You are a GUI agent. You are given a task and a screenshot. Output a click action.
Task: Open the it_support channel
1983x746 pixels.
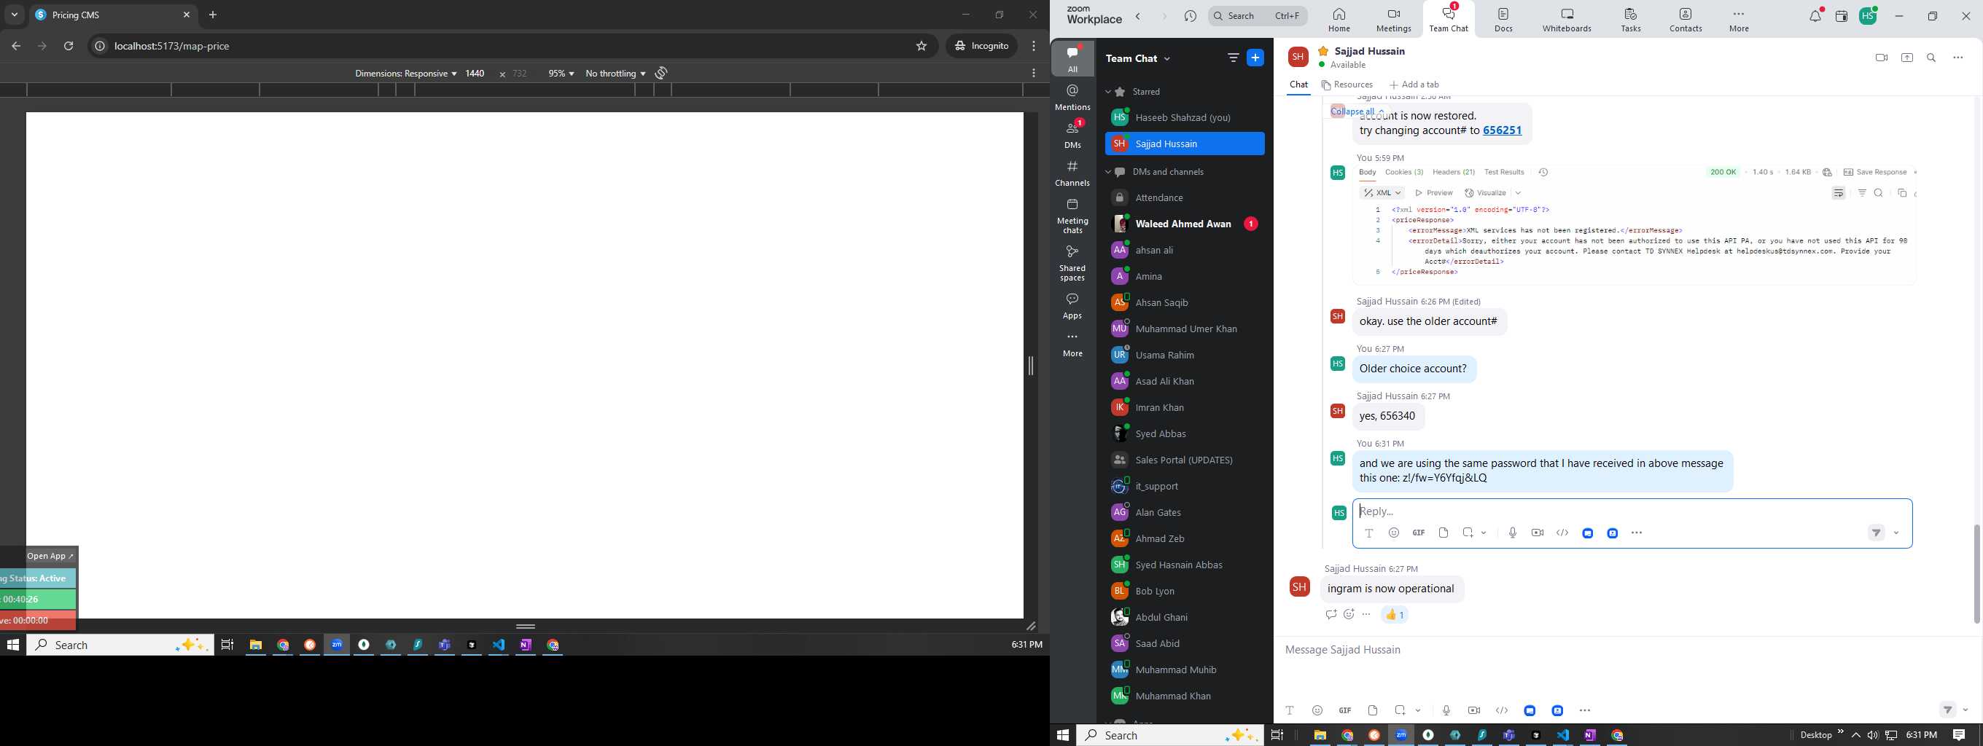tap(1184, 486)
